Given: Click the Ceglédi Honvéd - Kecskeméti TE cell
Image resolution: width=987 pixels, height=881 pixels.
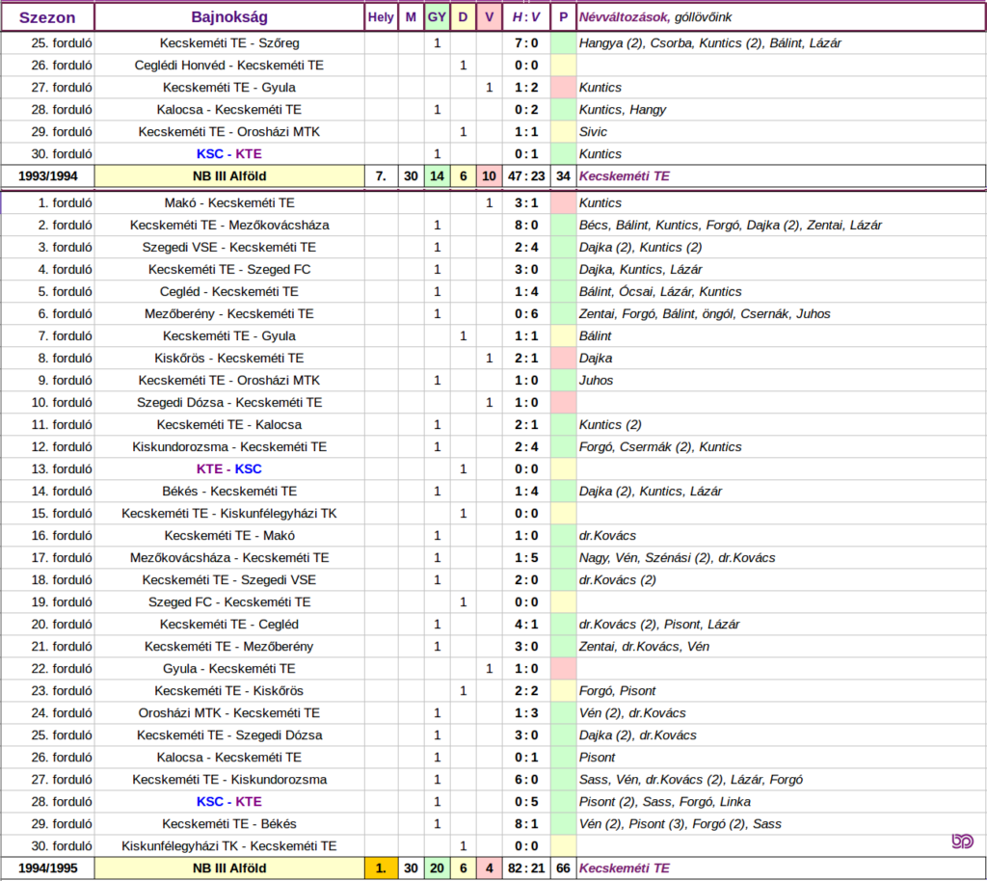Looking at the screenshot, I should [229, 66].
